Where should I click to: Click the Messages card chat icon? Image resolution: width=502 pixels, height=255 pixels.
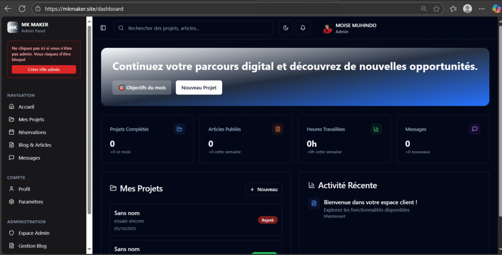(x=474, y=129)
